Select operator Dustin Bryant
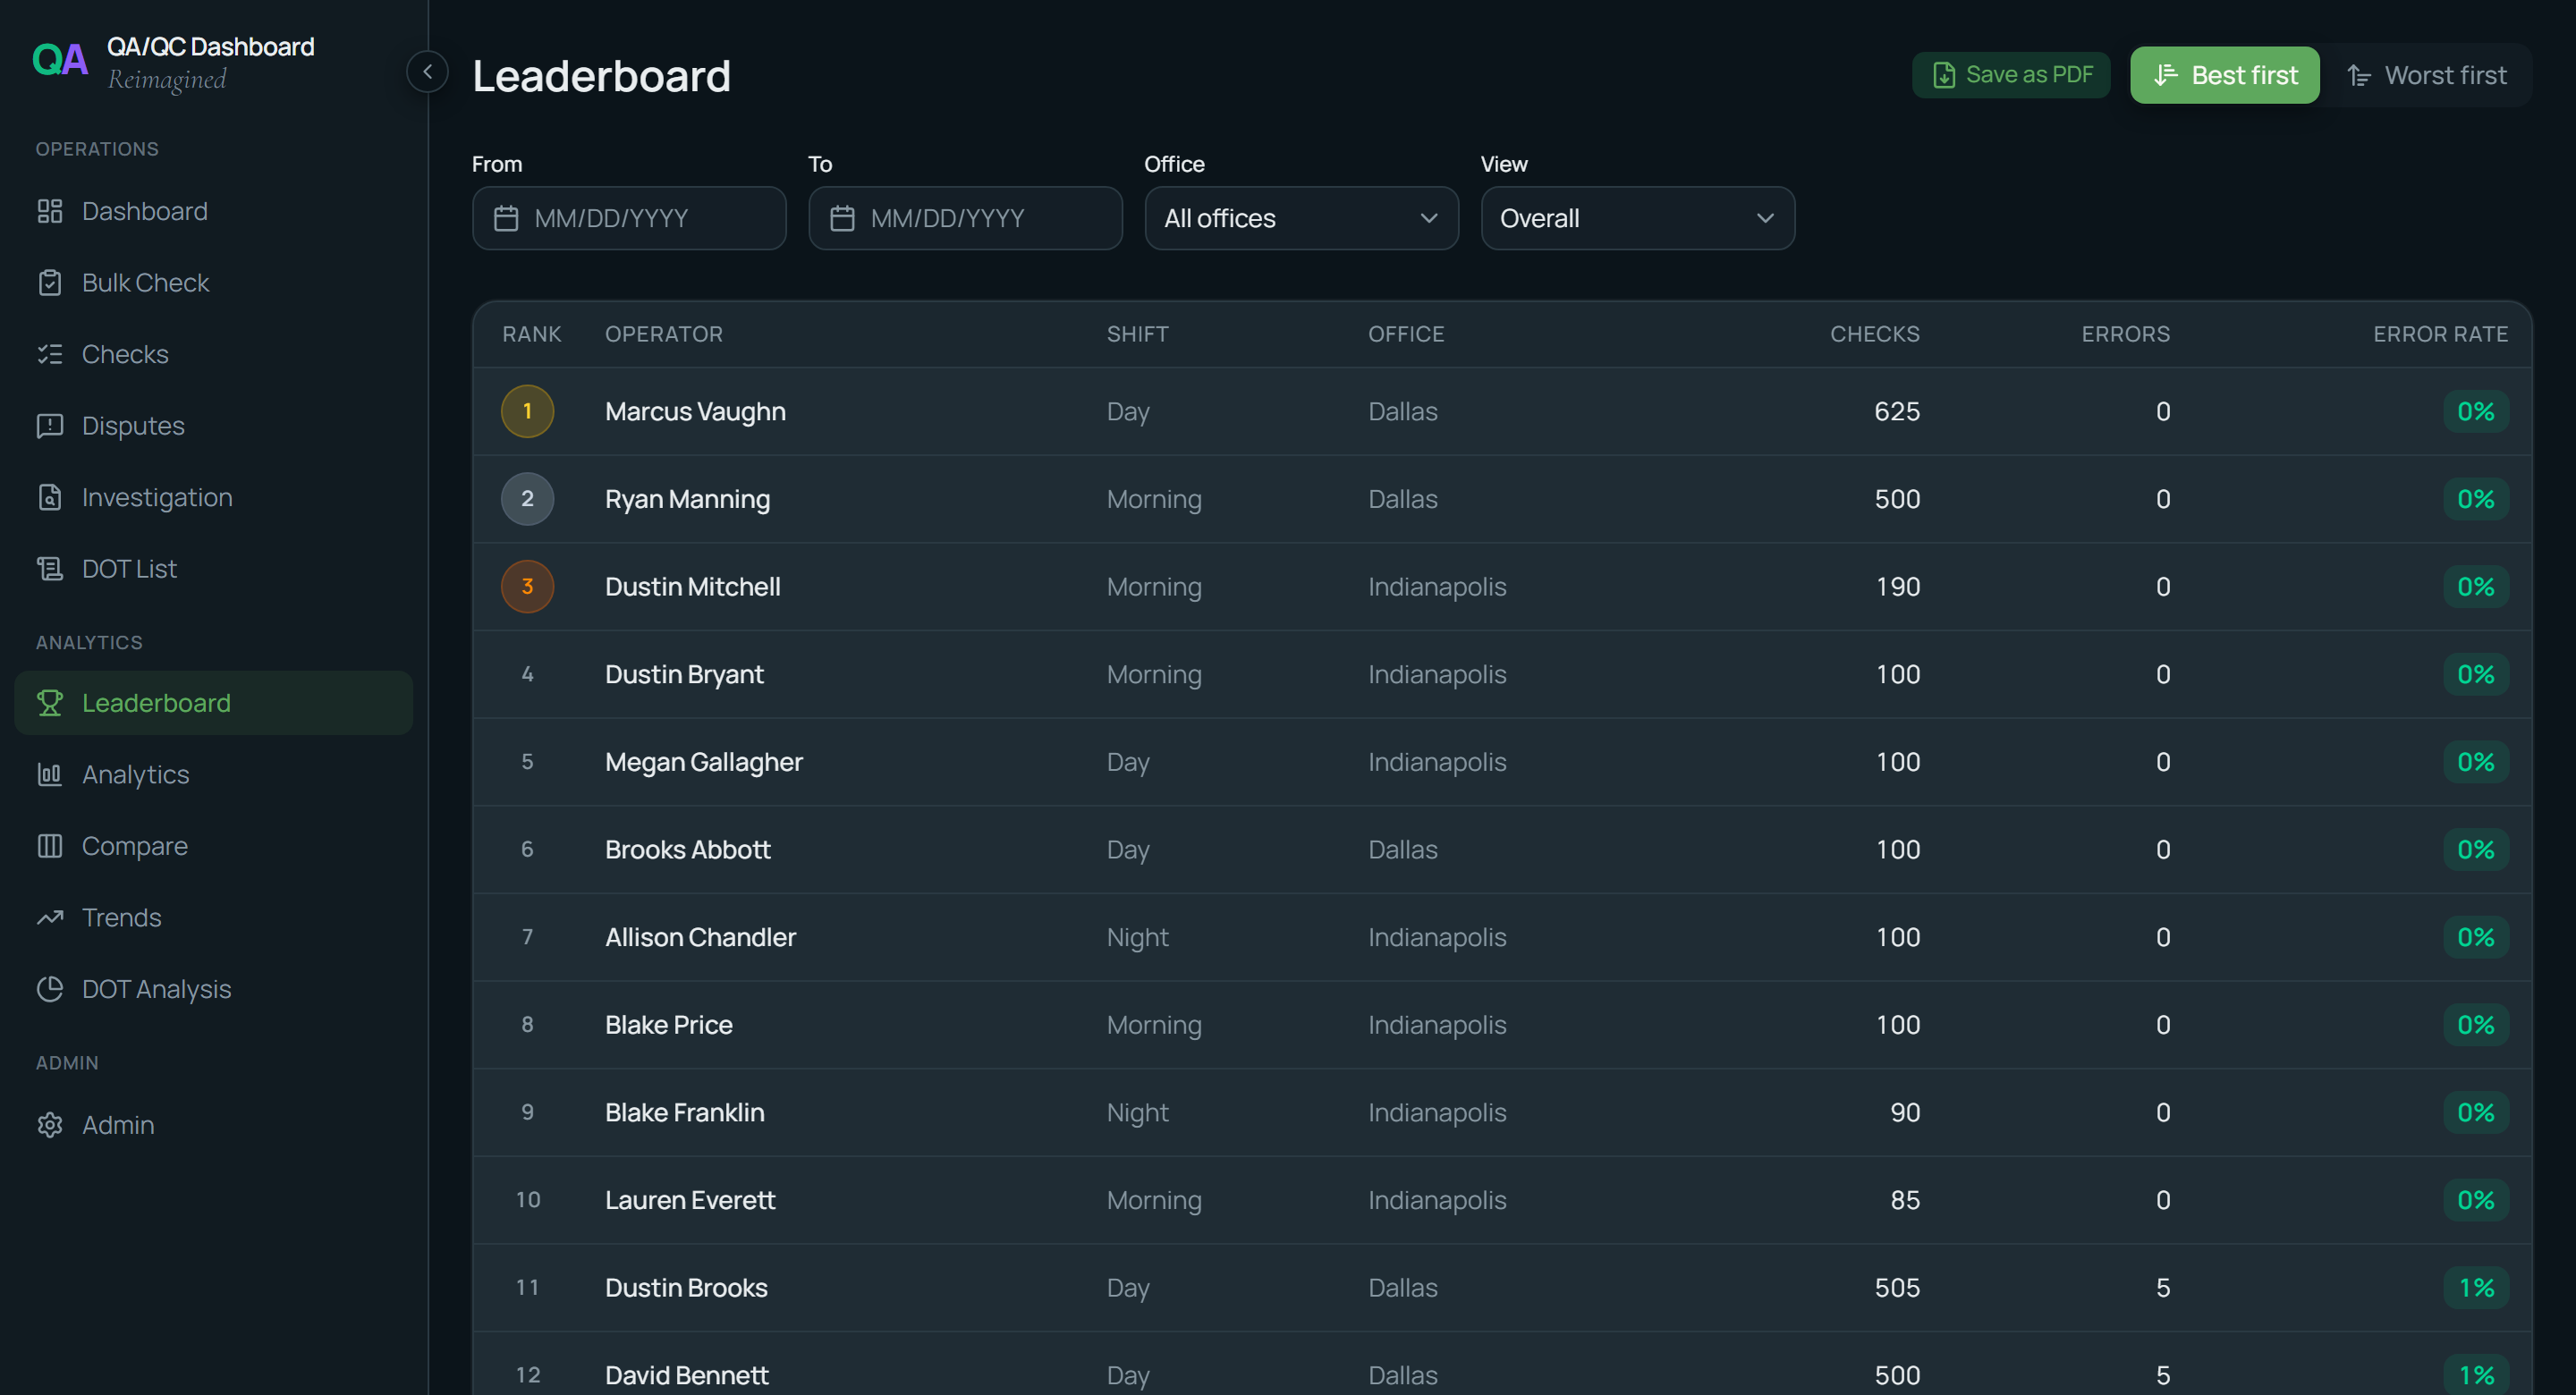Image resolution: width=2576 pixels, height=1395 pixels. tap(684, 674)
